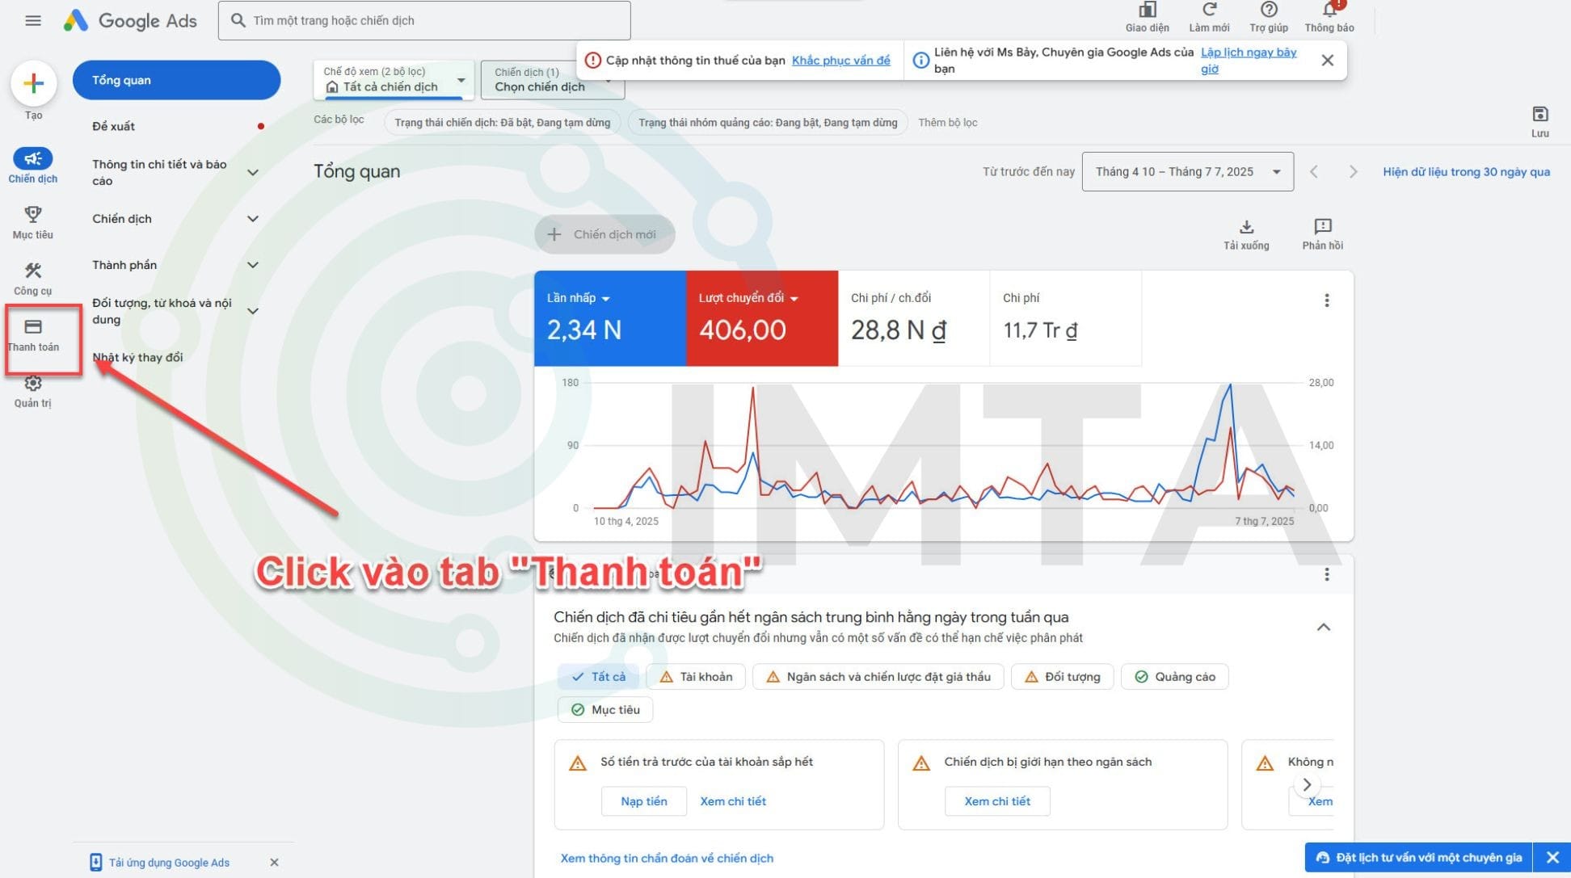Image resolution: width=1571 pixels, height=878 pixels.
Task: Open the Phản hồi feedback icon
Action: (x=1322, y=227)
